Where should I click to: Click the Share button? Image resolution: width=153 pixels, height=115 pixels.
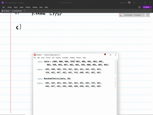146,7
